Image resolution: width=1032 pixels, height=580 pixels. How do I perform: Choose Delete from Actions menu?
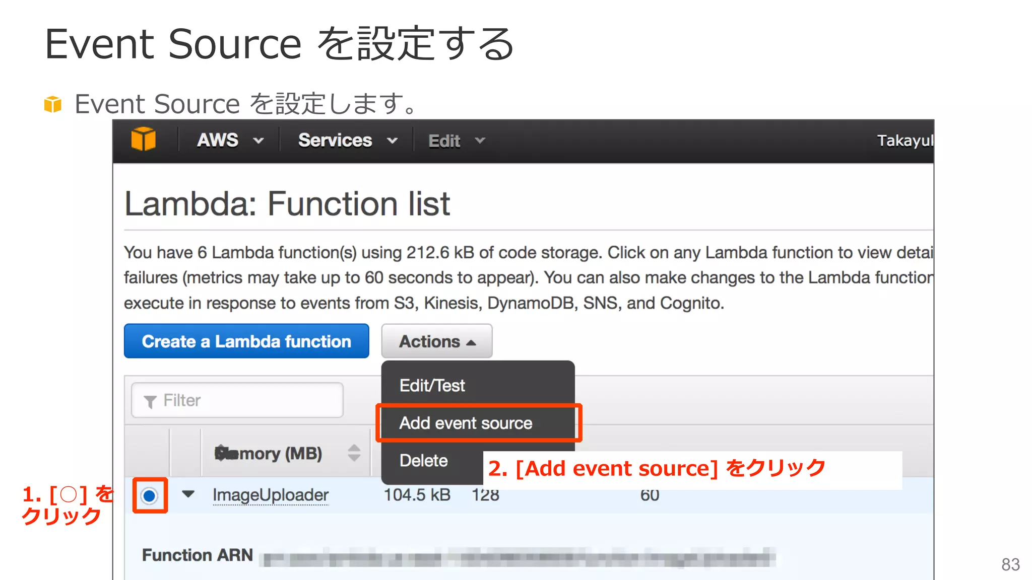click(x=423, y=460)
